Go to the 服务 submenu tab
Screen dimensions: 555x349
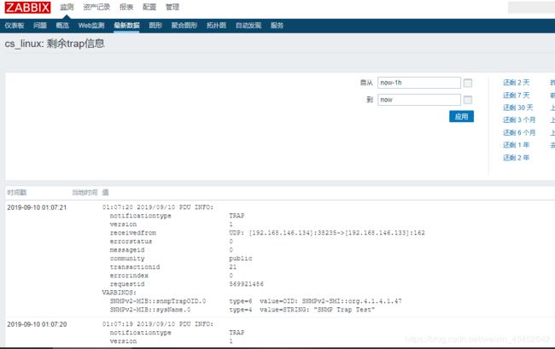[277, 26]
